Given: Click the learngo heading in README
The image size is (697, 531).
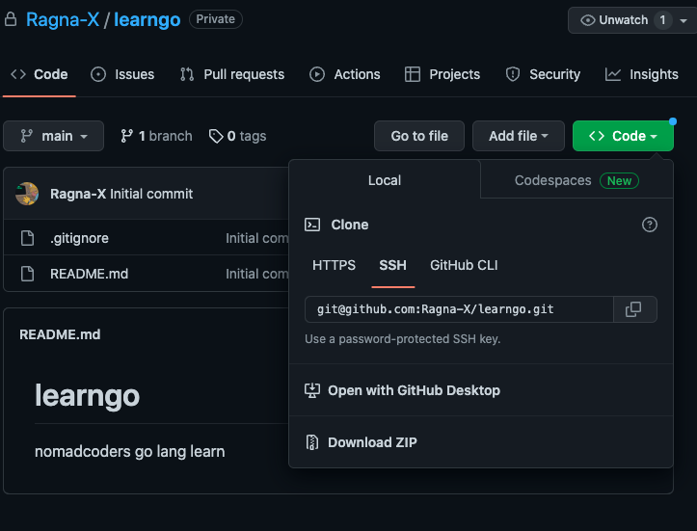Looking at the screenshot, I should (x=87, y=395).
